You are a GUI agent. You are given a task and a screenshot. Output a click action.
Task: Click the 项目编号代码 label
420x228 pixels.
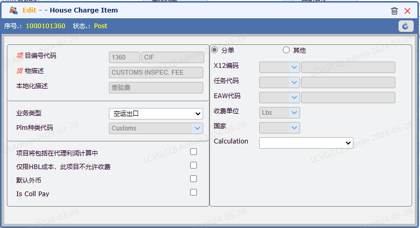point(36,55)
